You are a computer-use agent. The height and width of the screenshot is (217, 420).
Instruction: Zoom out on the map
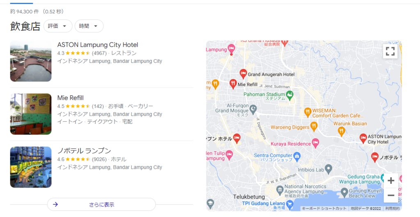click(x=391, y=195)
